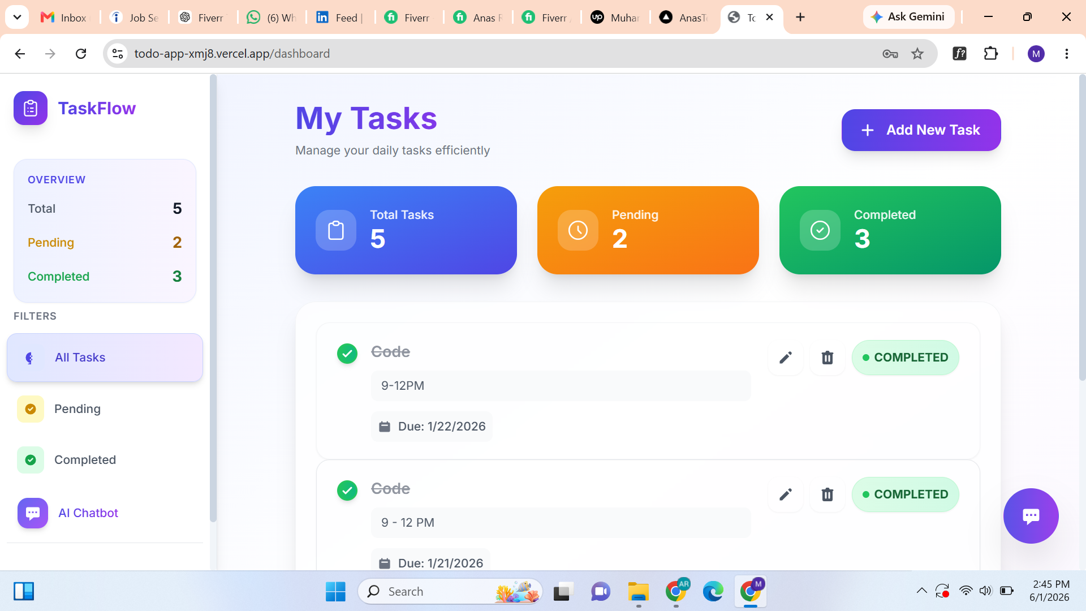Edit the 9 - 12 PM Code task
Viewport: 1086px width, 611px height.
point(786,494)
